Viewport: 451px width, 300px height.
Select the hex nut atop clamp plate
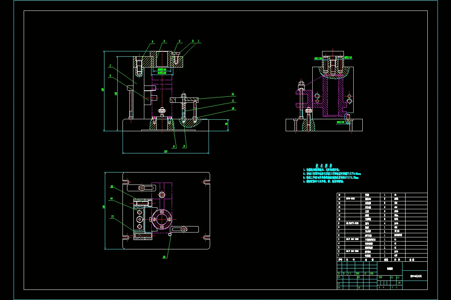(183, 95)
